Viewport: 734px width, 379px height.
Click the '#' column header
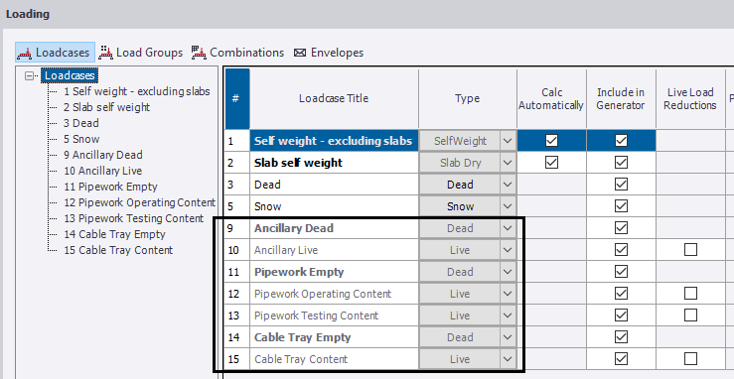pyautogui.click(x=236, y=98)
